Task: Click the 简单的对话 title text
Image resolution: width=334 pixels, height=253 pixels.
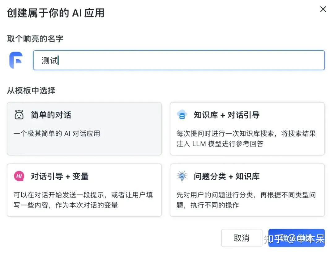Action: click(x=50, y=114)
